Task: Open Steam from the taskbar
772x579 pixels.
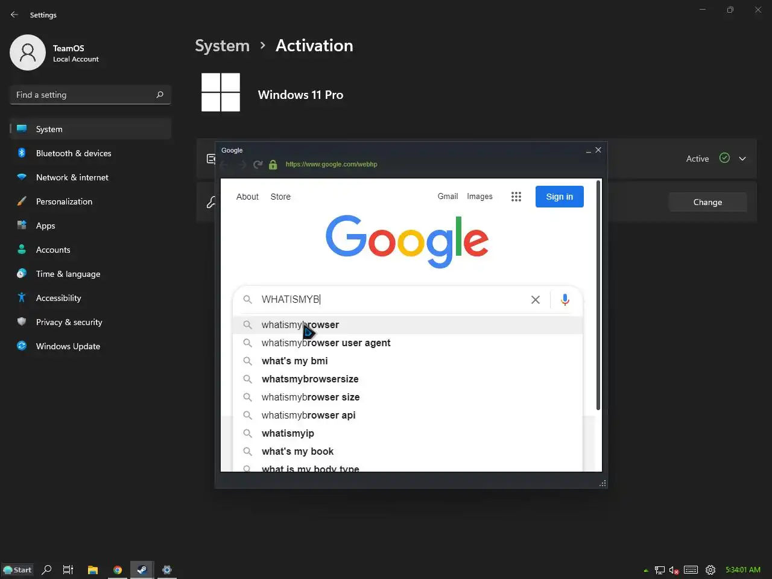Action: point(142,570)
